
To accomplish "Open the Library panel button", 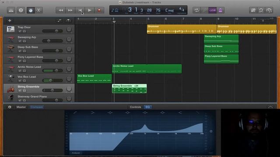I will click(11, 10).
